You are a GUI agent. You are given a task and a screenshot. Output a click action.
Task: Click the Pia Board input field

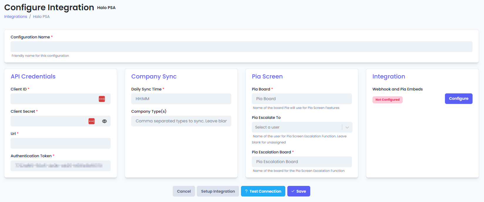click(x=302, y=99)
